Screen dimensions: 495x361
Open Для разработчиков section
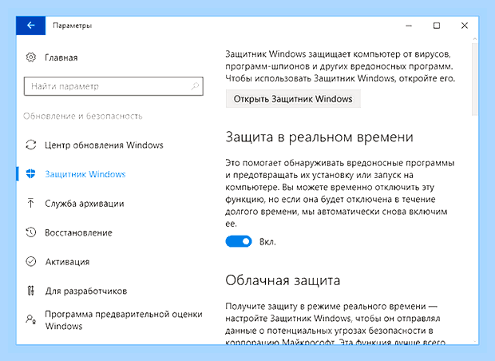coord(86,291)
